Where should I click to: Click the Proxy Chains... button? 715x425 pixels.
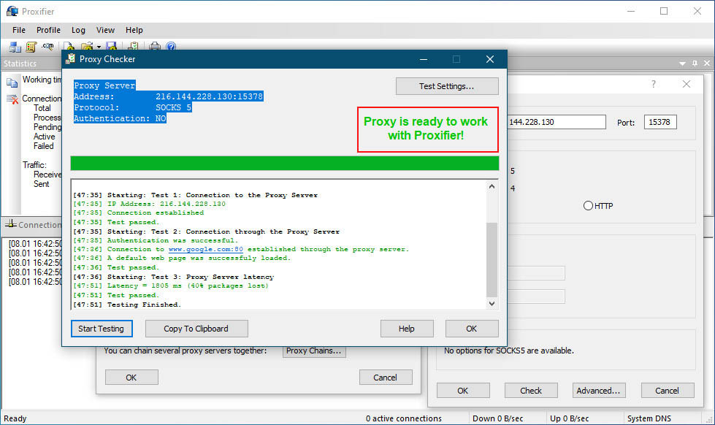tap(314, 351)
